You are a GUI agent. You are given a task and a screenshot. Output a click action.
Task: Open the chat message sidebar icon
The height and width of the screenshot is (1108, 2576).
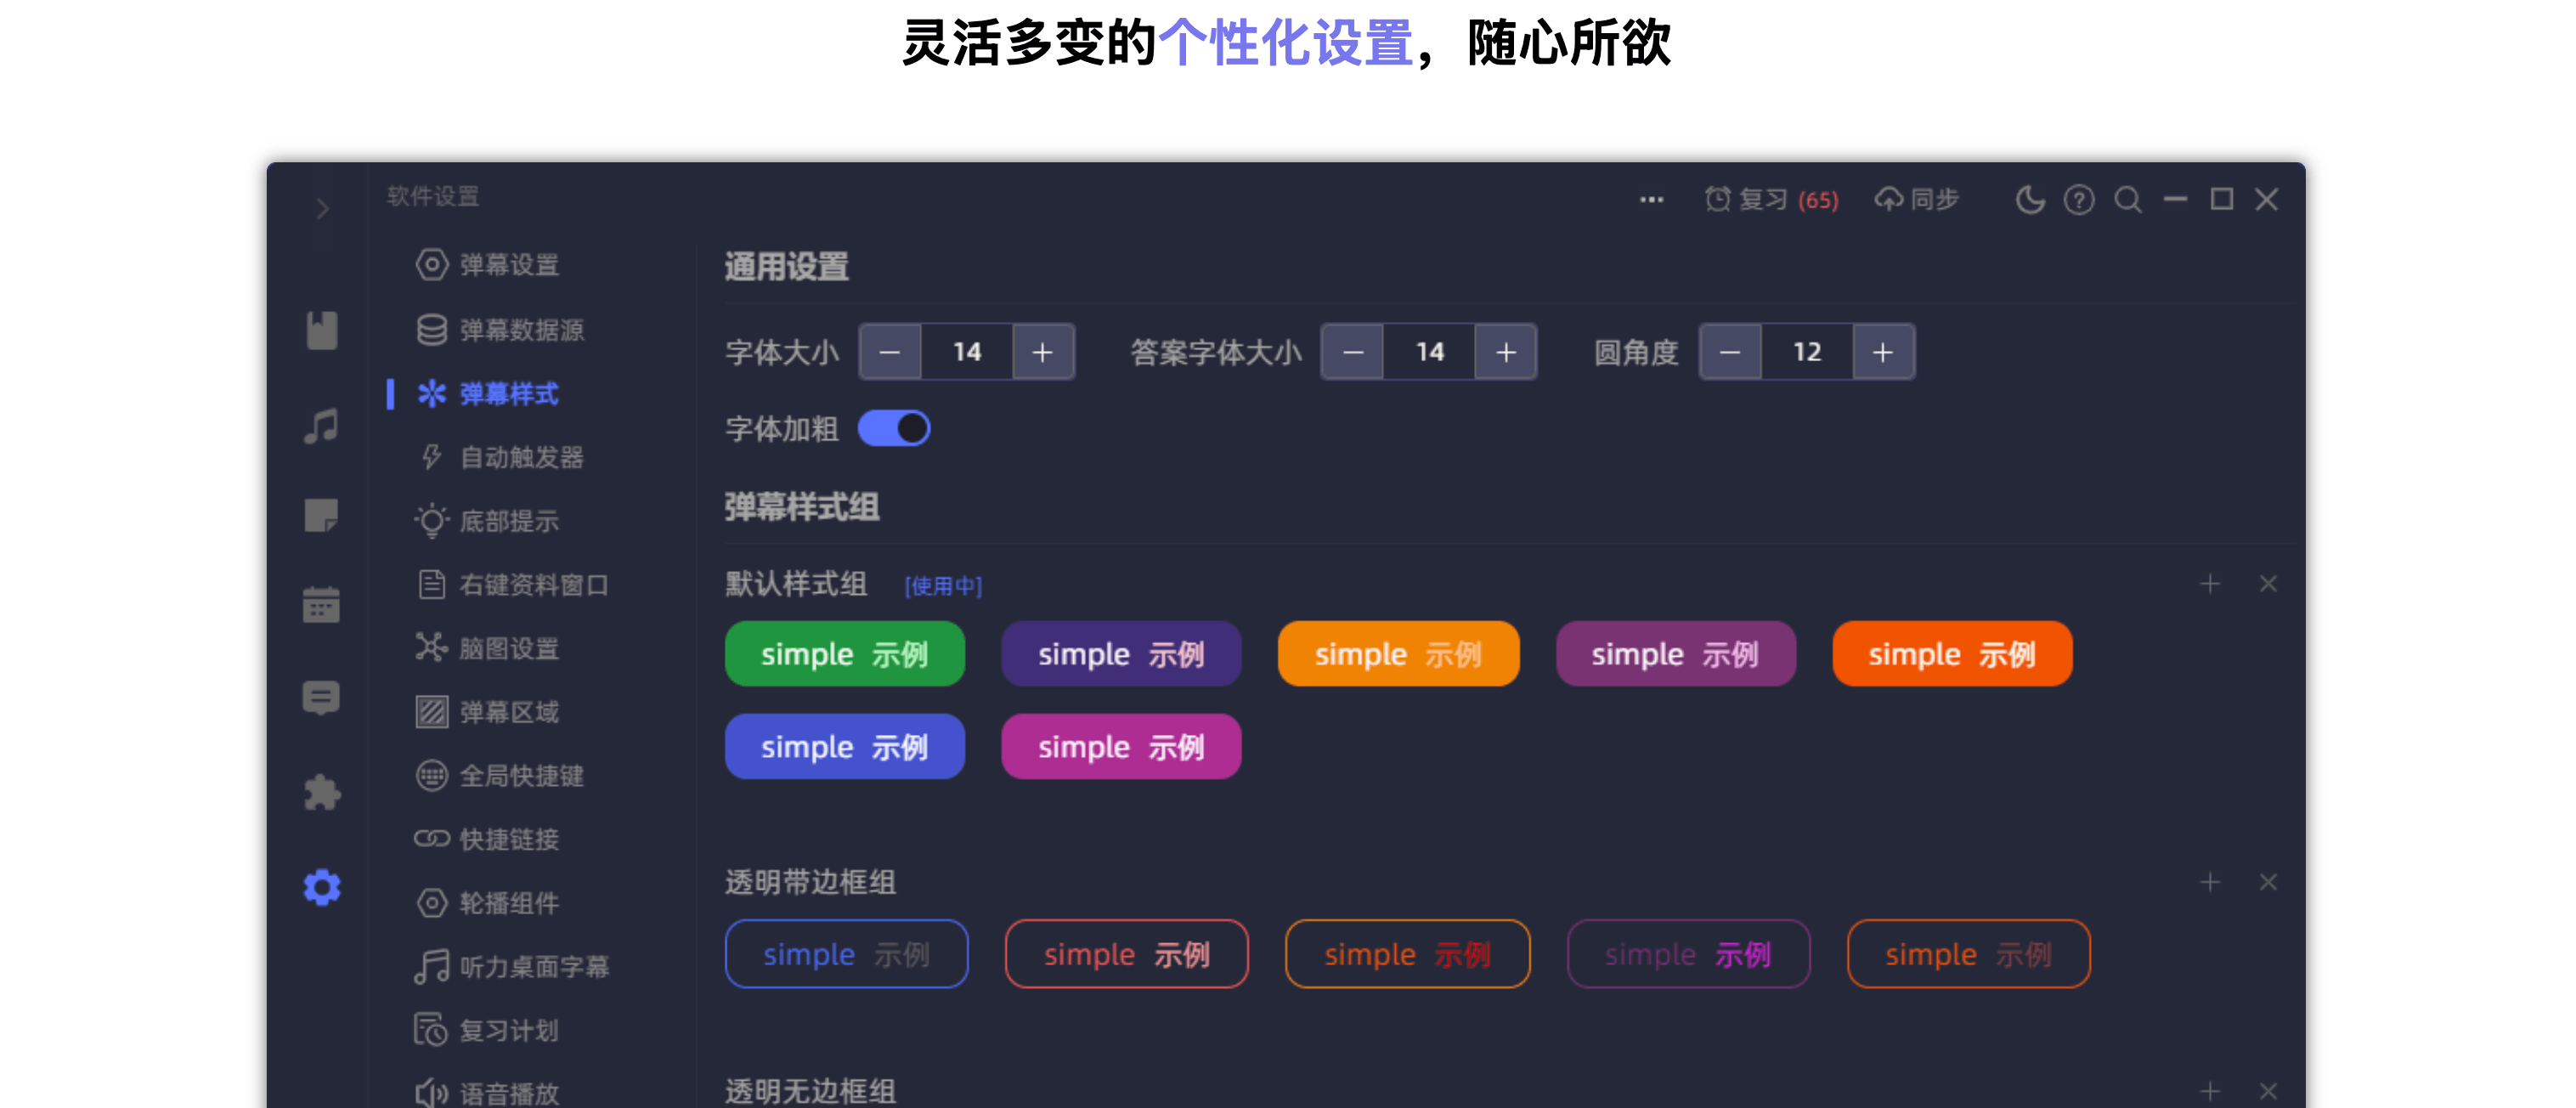322,697
